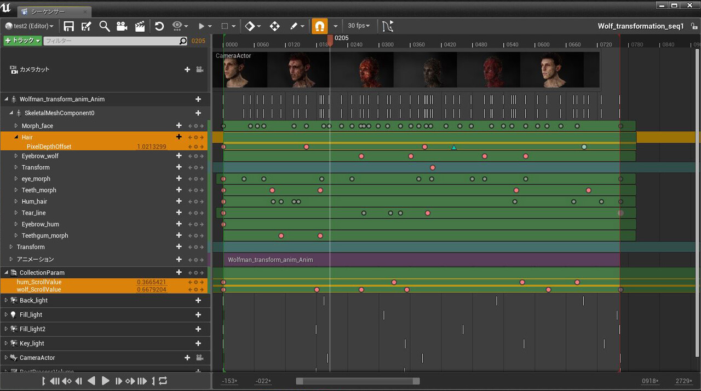Select the magnifying glass search icon in toolbar
701x391 pixels.
(104, 26)
